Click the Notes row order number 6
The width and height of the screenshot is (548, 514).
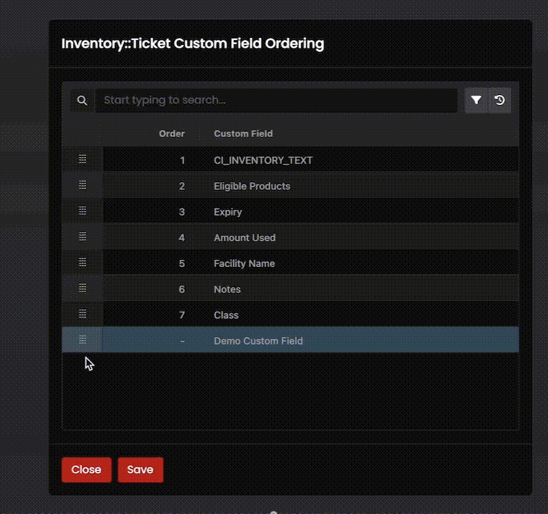click(181, 289)
